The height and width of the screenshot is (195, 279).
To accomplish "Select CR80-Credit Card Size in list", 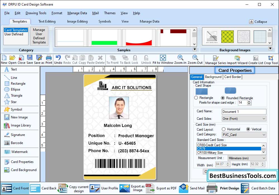I will point(229,145).
